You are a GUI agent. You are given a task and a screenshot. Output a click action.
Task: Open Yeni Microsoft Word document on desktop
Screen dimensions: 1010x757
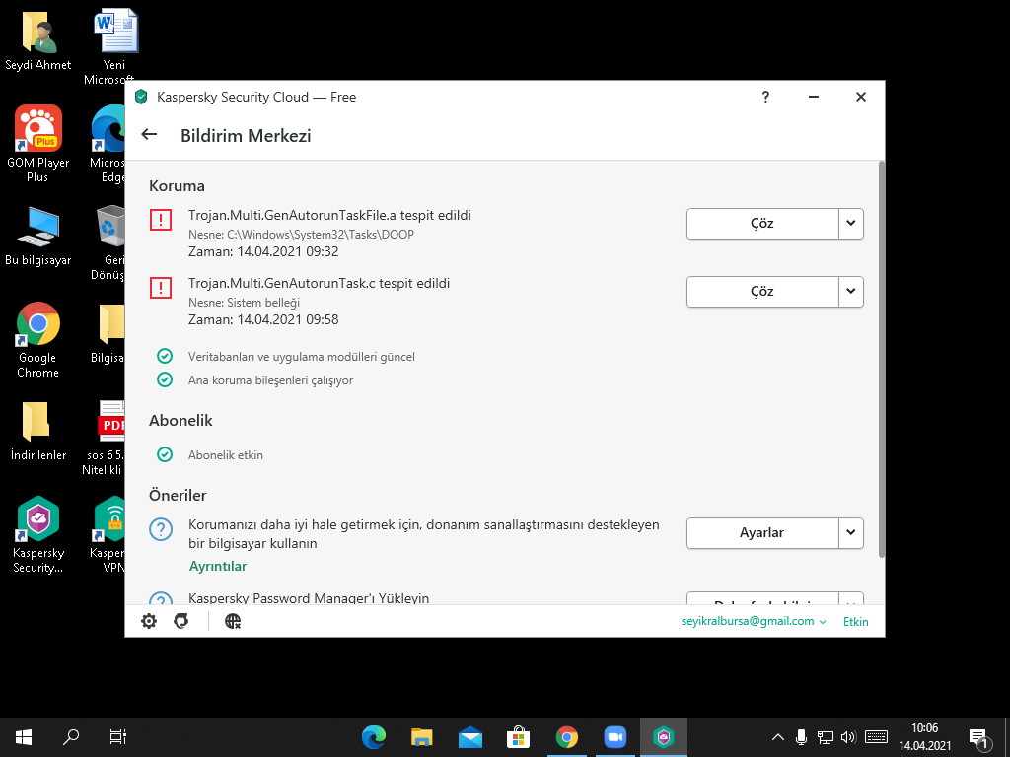coord(114,46)
